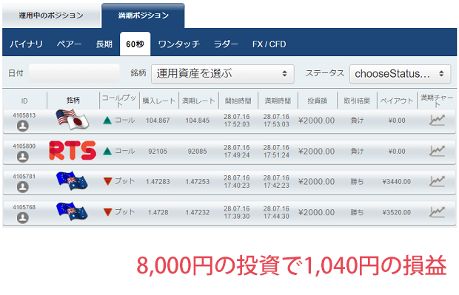Select the ペアー tab
Image resolution: width=459 pixels, height=295 pixels.
(69, 44)
